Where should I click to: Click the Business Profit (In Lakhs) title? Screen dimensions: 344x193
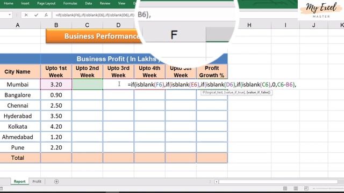[x=118, y=59]
